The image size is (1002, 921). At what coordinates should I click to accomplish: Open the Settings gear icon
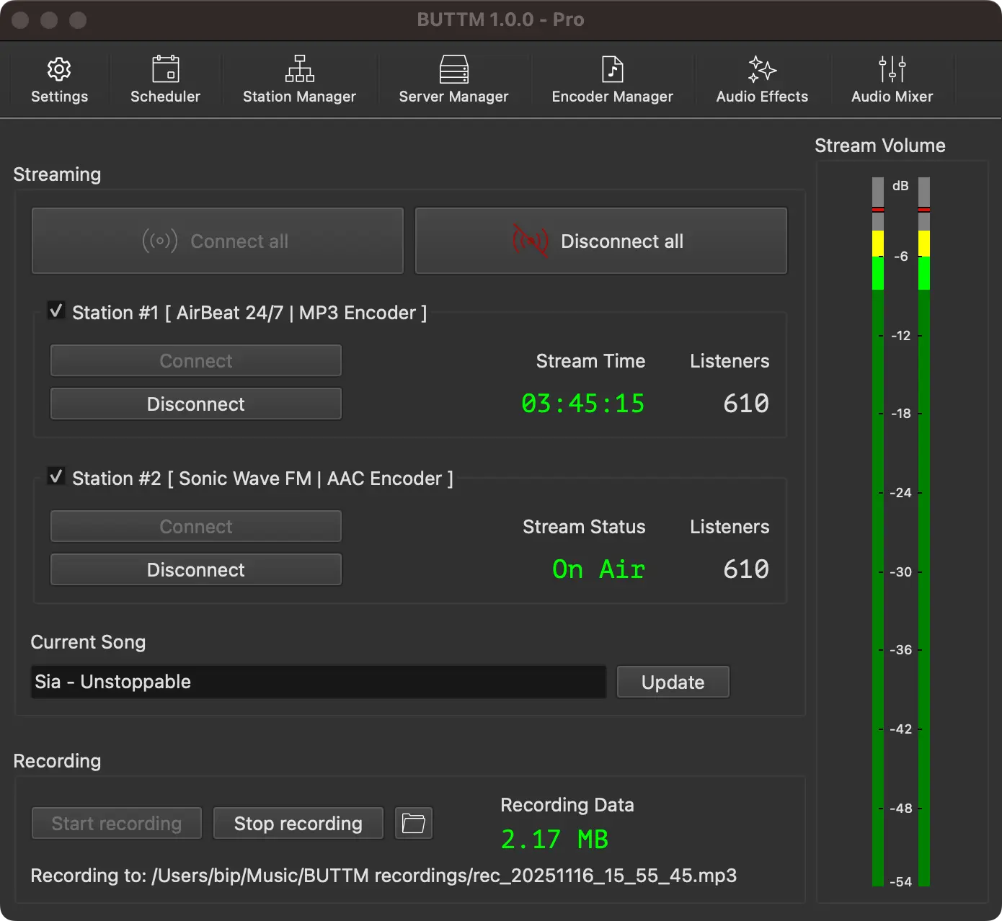[59, 70]
